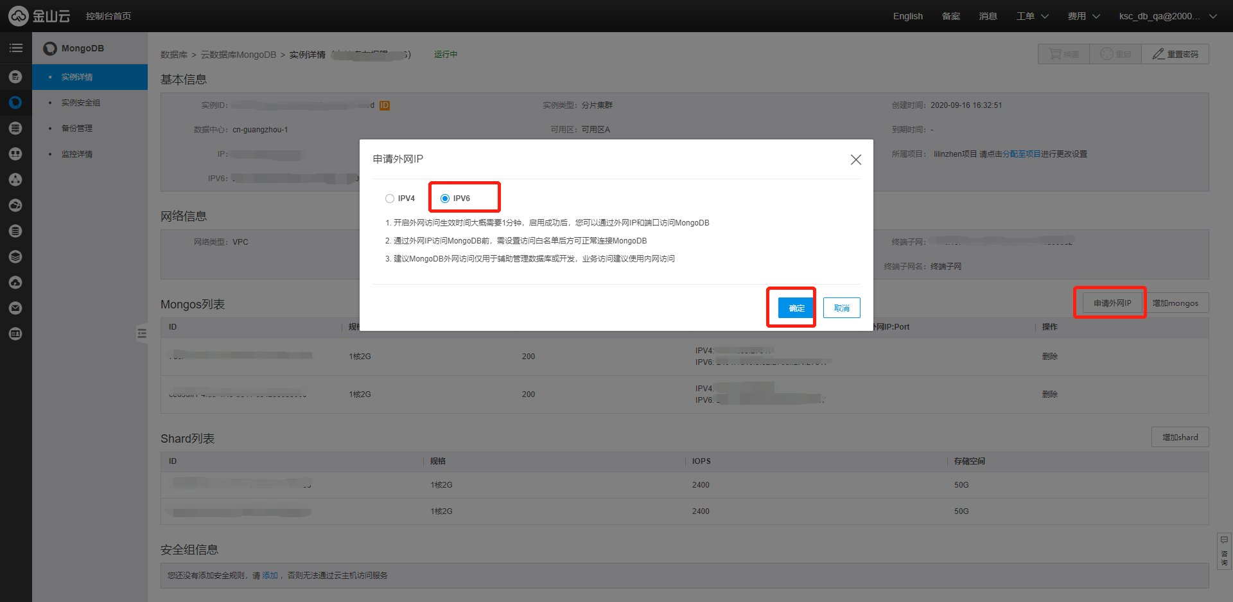Open 备份管理 in the side menu
The width and height of the screenshot is (1233, 602).
[x=90, y=128]
